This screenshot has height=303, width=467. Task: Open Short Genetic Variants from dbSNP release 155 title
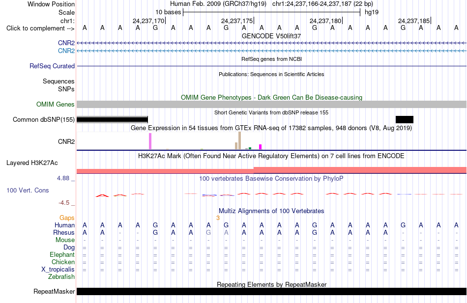coord(271,112)
